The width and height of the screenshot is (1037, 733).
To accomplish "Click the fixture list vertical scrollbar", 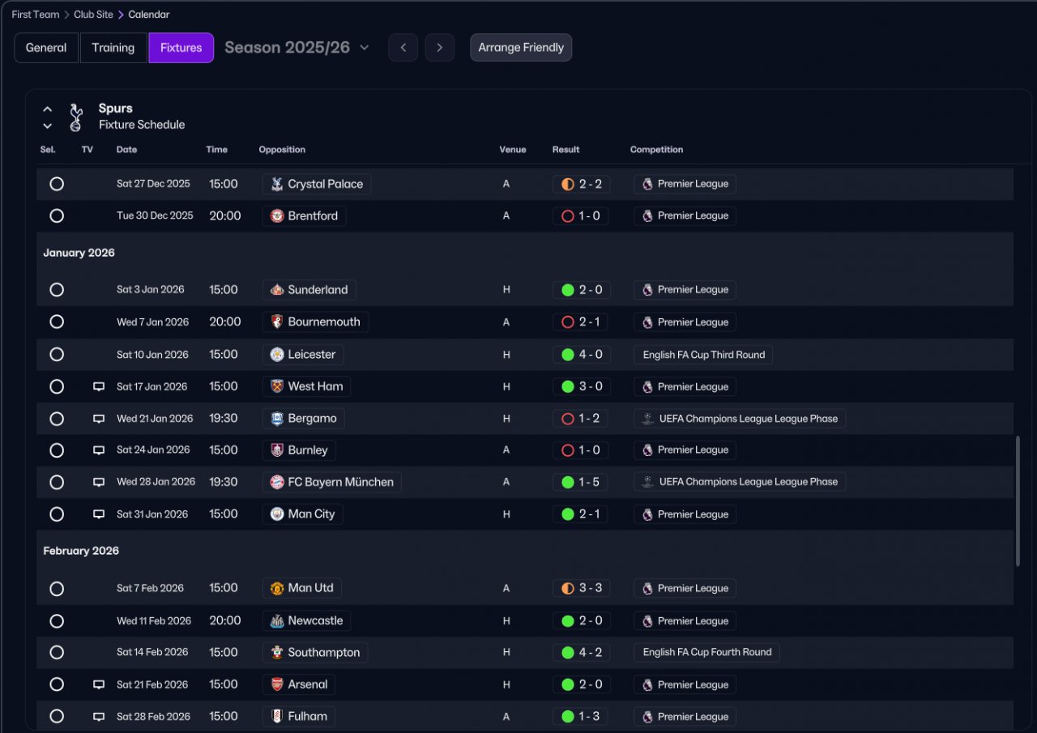I will tap(1018, 501).
